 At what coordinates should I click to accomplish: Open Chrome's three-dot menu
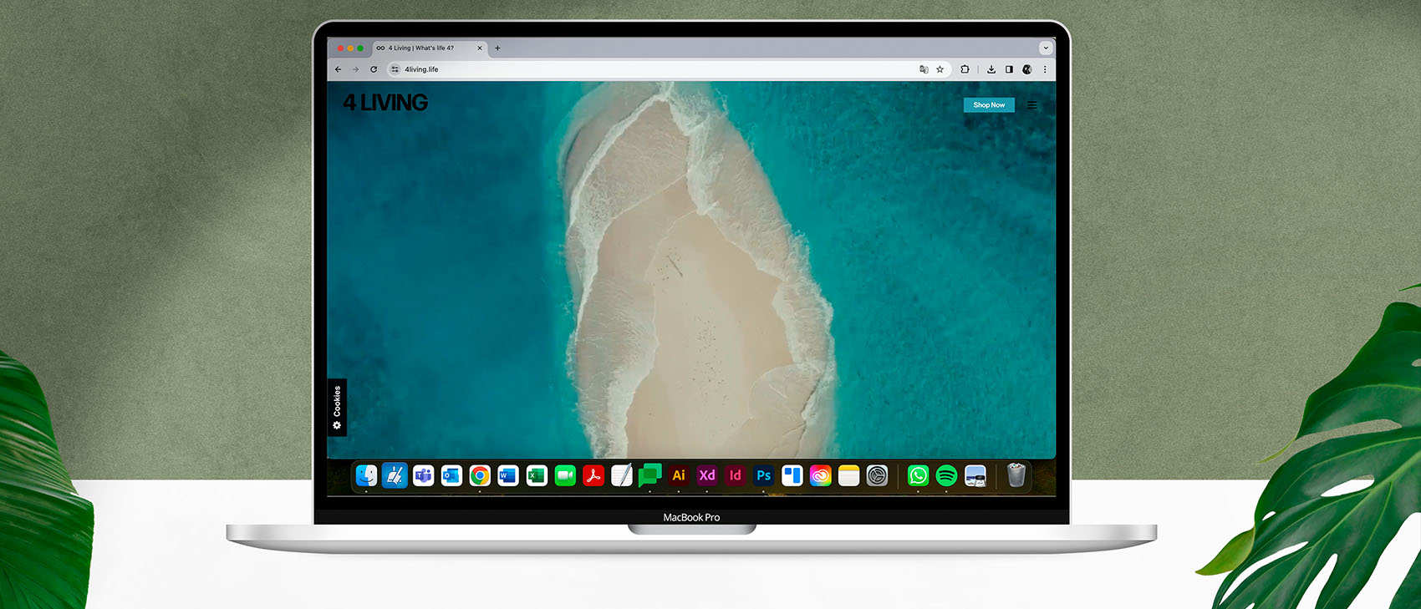[1045, 69]
